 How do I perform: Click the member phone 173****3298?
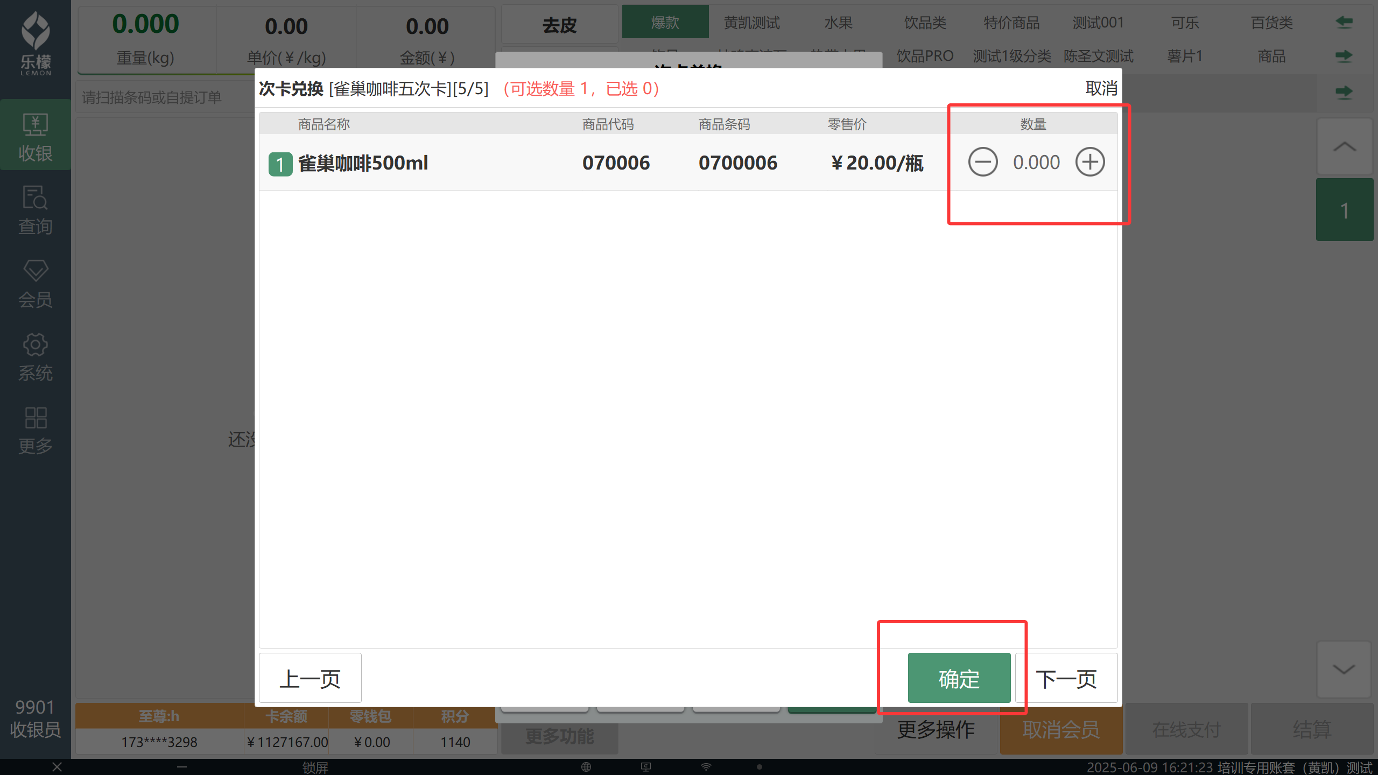159,742
